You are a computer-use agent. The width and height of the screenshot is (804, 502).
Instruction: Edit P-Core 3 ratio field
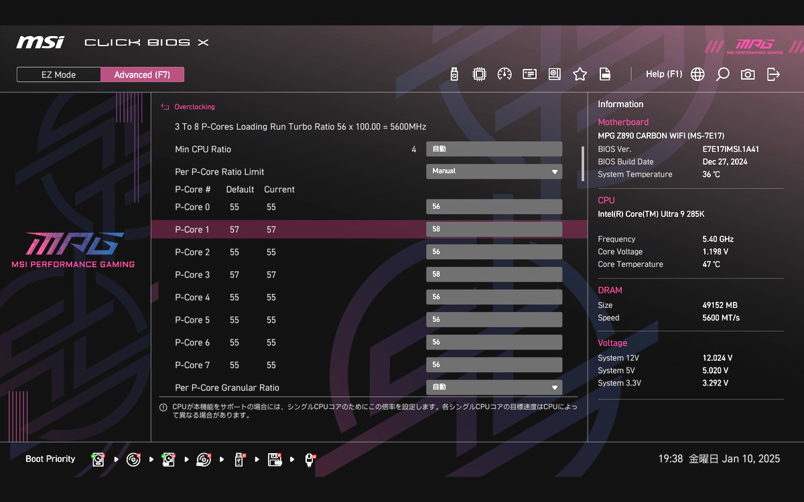click(494, 274)
